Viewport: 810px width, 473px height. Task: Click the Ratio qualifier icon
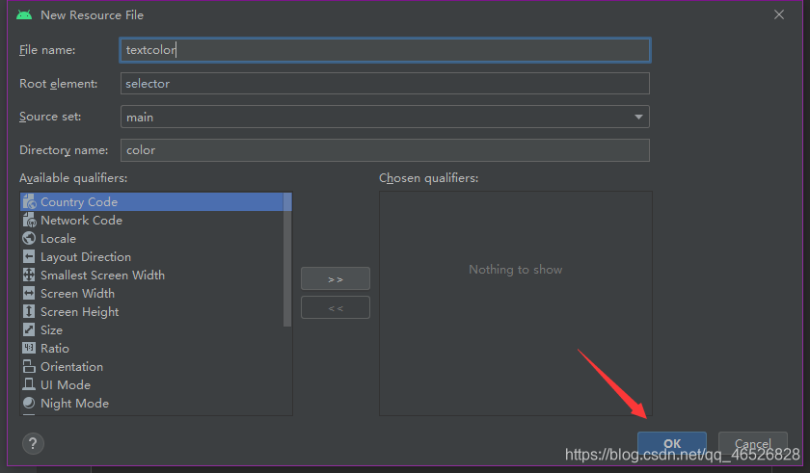click(x=29, y=348)
